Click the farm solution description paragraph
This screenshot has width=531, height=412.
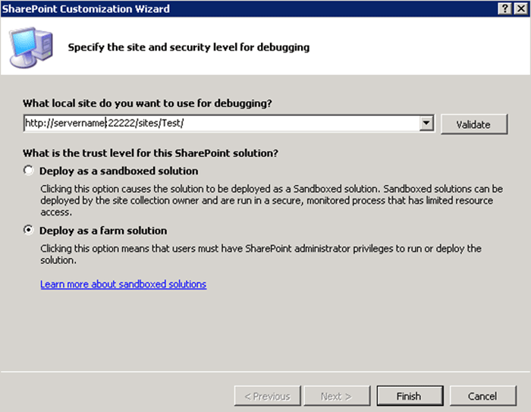(261, 254)
